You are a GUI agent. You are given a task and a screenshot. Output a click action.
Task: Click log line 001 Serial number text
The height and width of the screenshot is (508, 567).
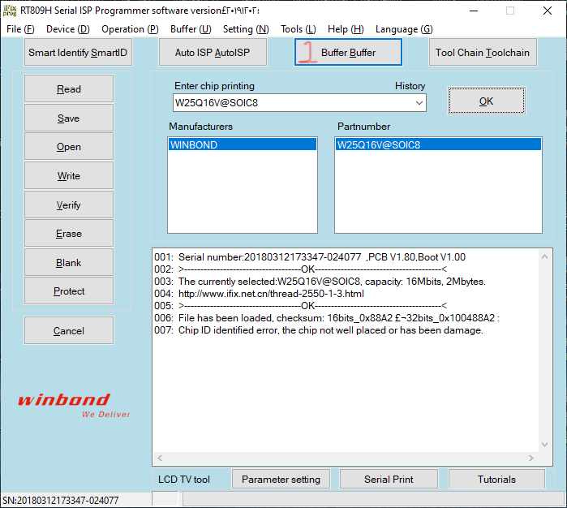point(310,257)
